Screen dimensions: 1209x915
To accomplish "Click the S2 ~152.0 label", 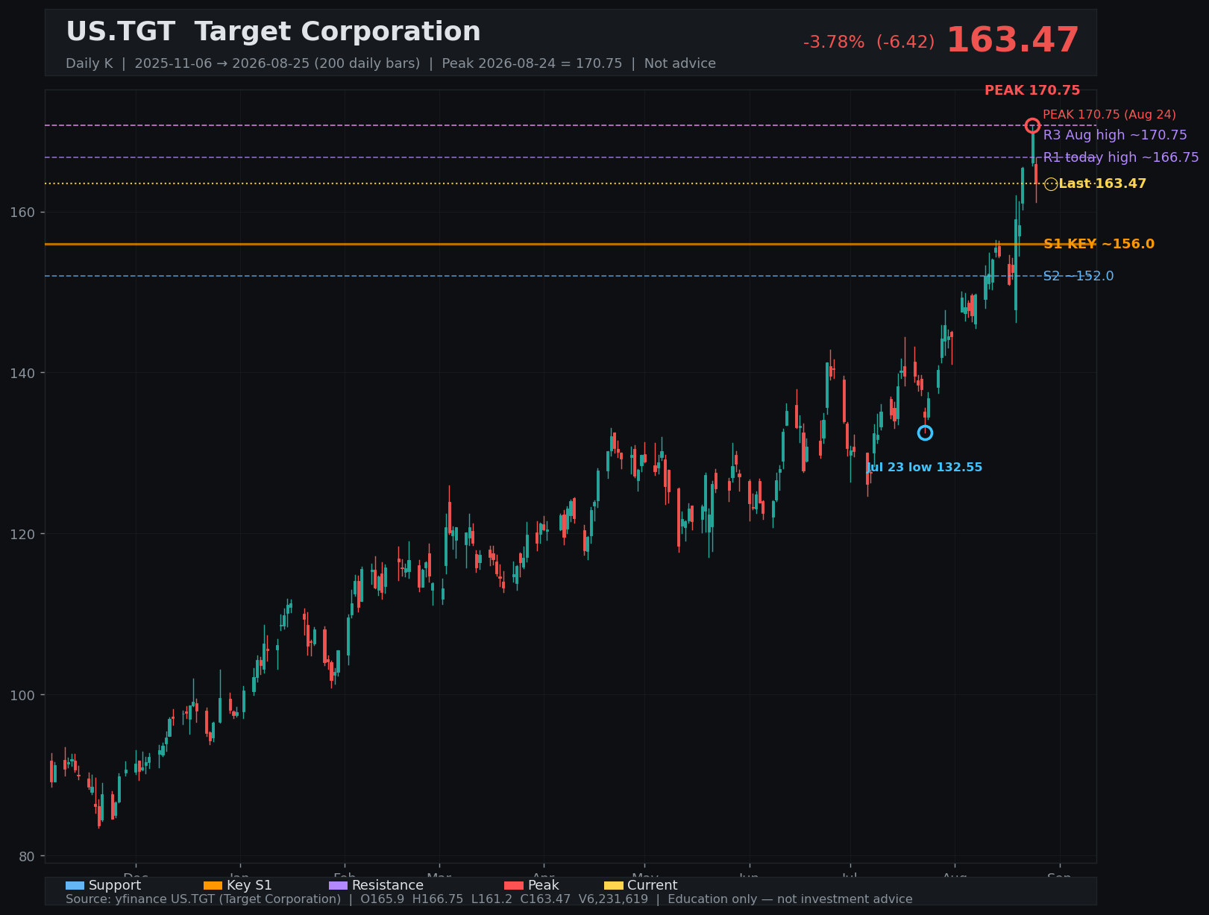I will tap(1078, 276).
